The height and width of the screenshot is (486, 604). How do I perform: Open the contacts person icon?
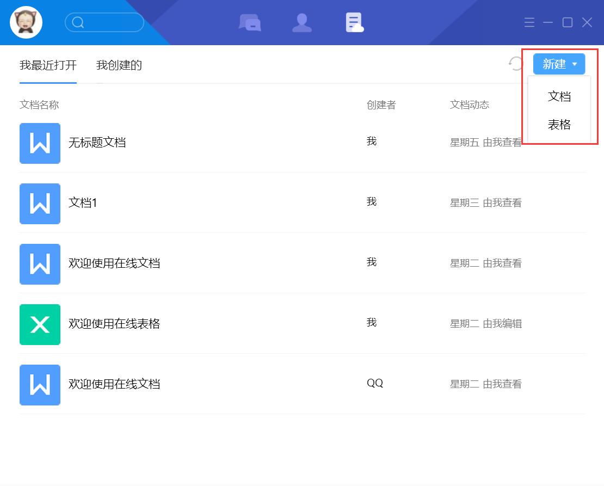click(302, 23)
